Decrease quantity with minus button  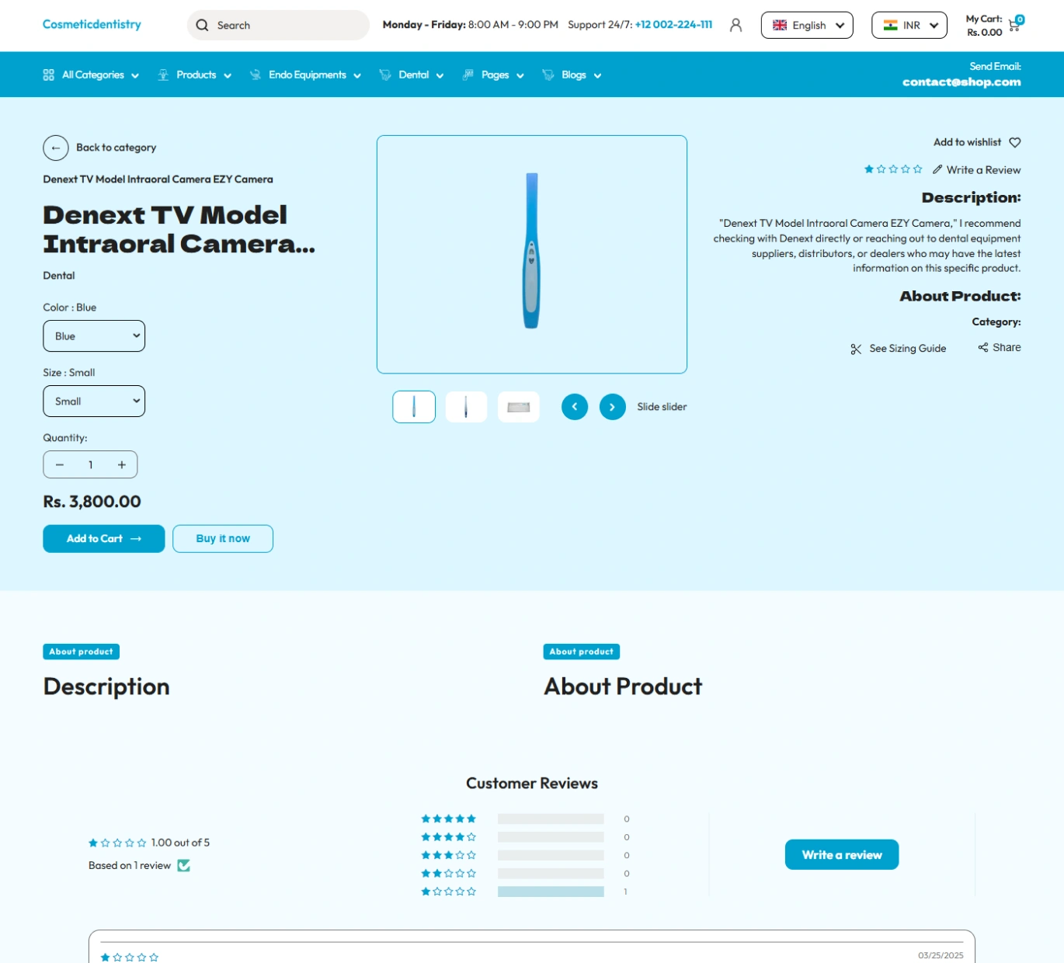click(60, 464)
